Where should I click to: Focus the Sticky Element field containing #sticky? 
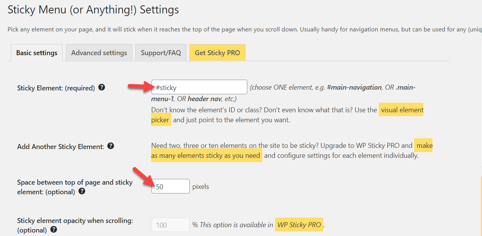199,87
